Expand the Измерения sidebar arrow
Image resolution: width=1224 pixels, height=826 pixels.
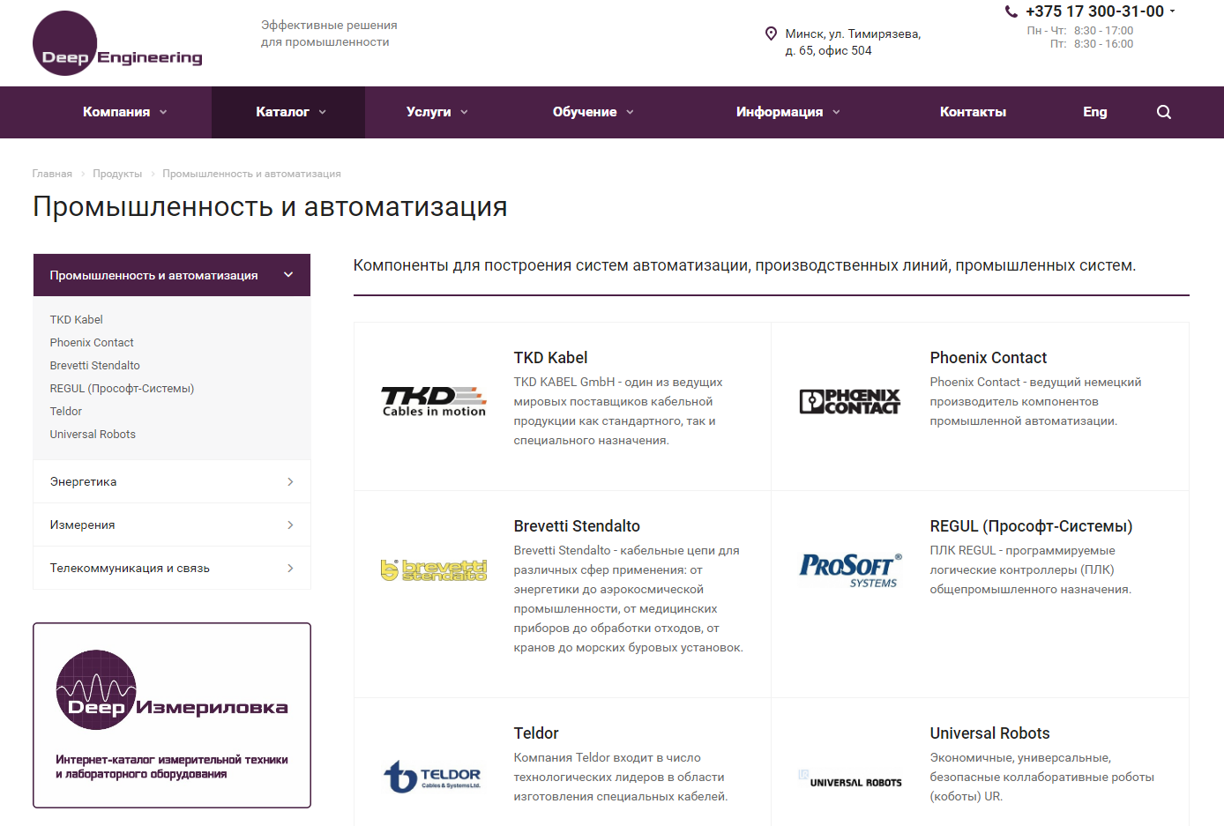coord(290,525)
